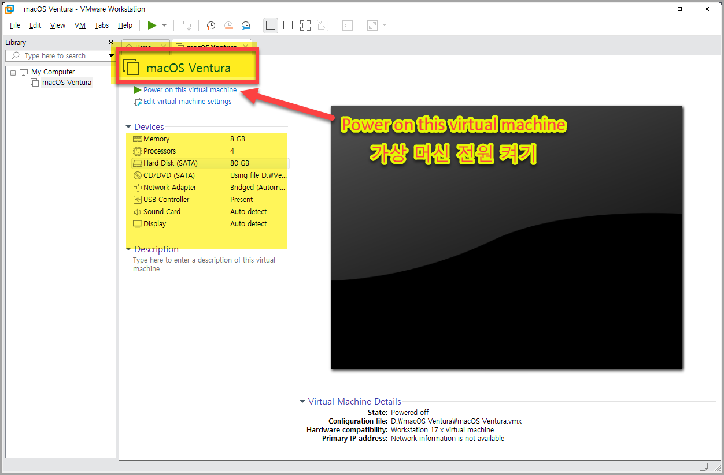This screenshot has width=724, height=475.
Task: Click the 80 GB hard disk value
Action: coord(240,163)
